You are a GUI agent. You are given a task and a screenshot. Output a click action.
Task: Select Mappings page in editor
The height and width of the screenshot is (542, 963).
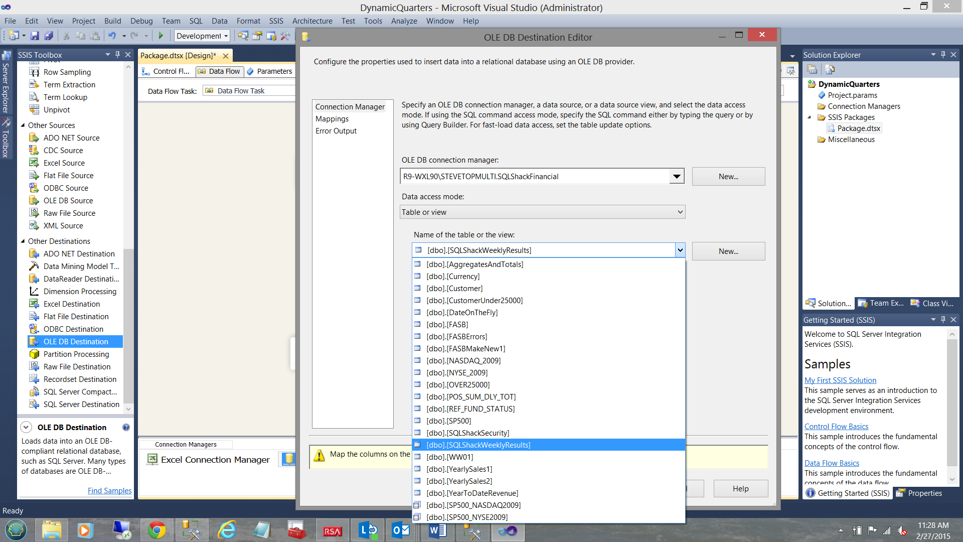[332, 119]
